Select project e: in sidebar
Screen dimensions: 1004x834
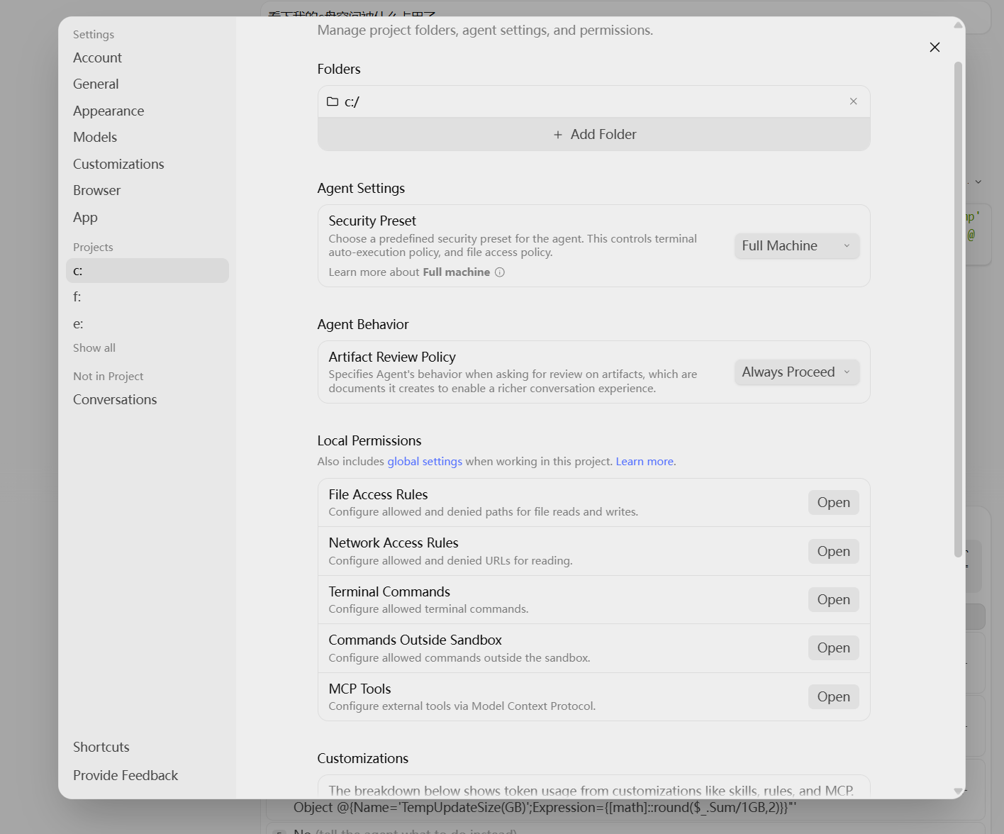tap(147, 324)
